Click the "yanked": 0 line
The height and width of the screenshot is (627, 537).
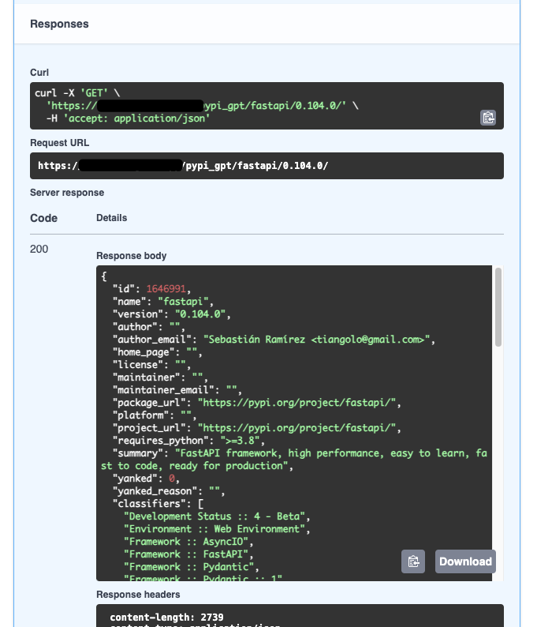[146, 479]
